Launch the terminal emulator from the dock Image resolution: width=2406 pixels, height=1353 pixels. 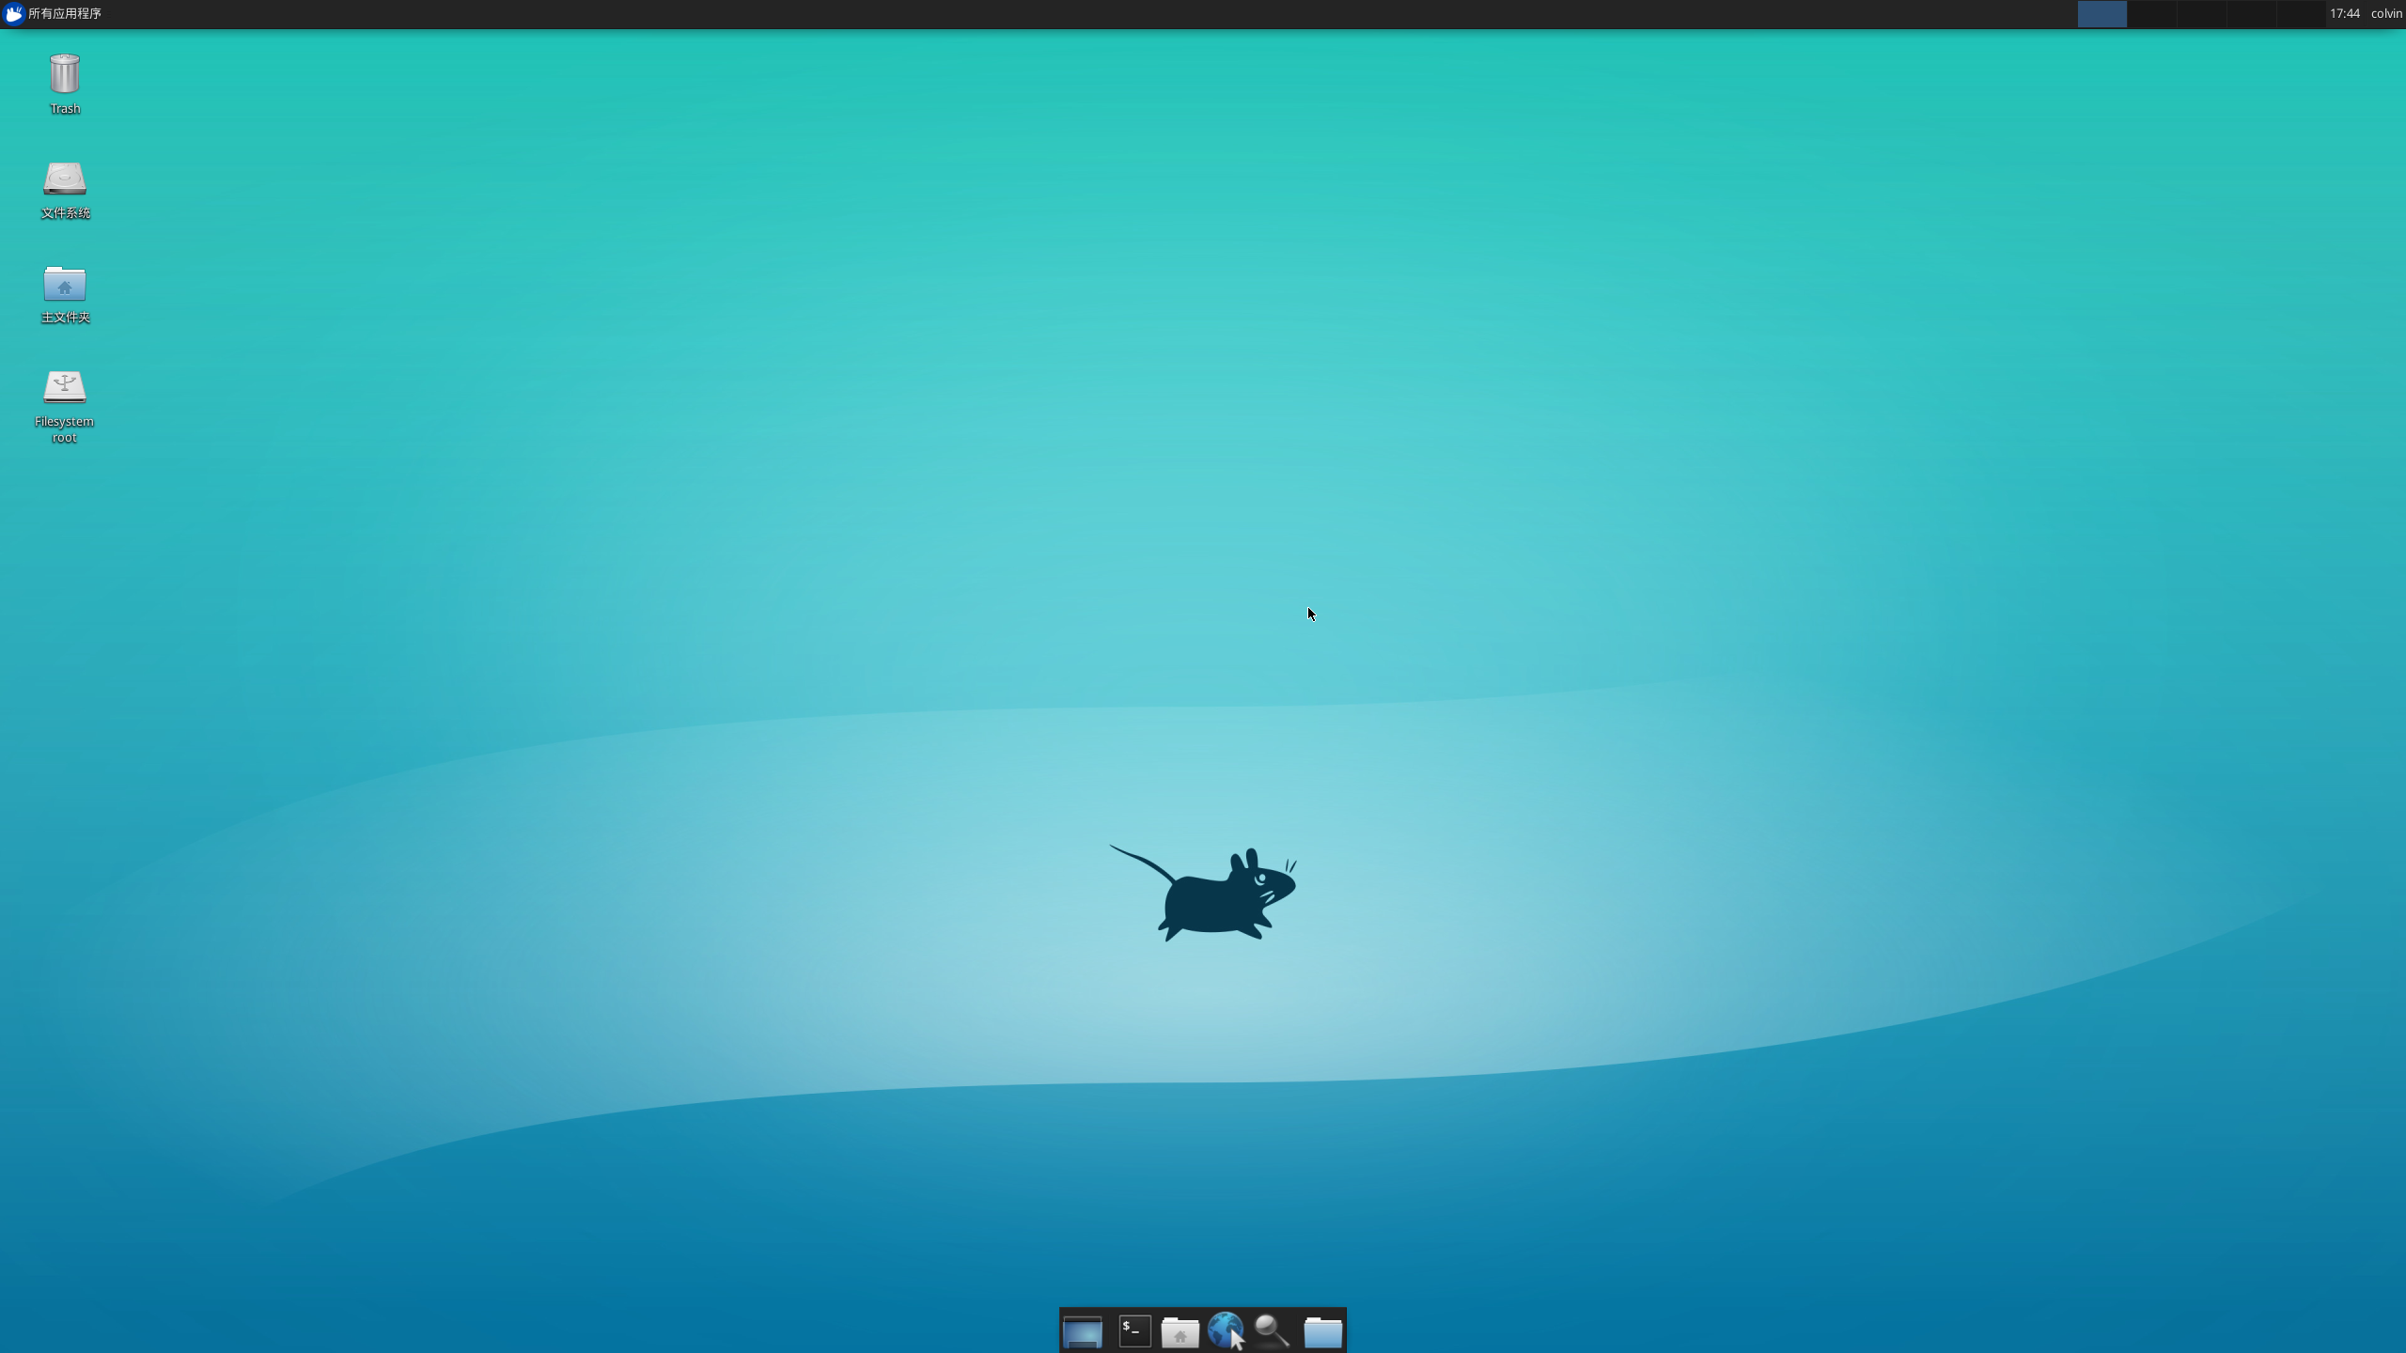click(1134, 1330)
